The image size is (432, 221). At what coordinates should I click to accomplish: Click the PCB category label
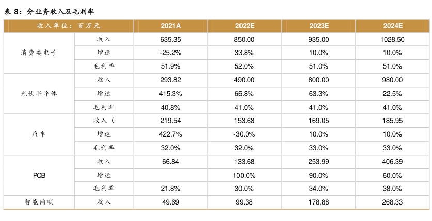(x=39, y=175)
